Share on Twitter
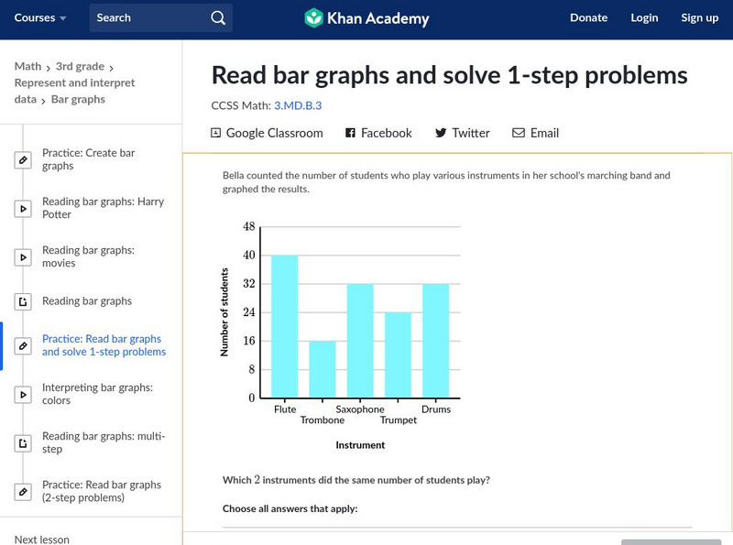Viewport: 733px width, 545px height. [x=463, y=133]
